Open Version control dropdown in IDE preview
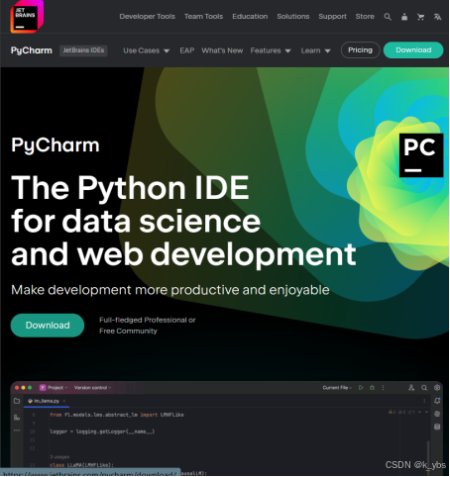450x477 pixels. pyautogui.click(x=92, y=388)
